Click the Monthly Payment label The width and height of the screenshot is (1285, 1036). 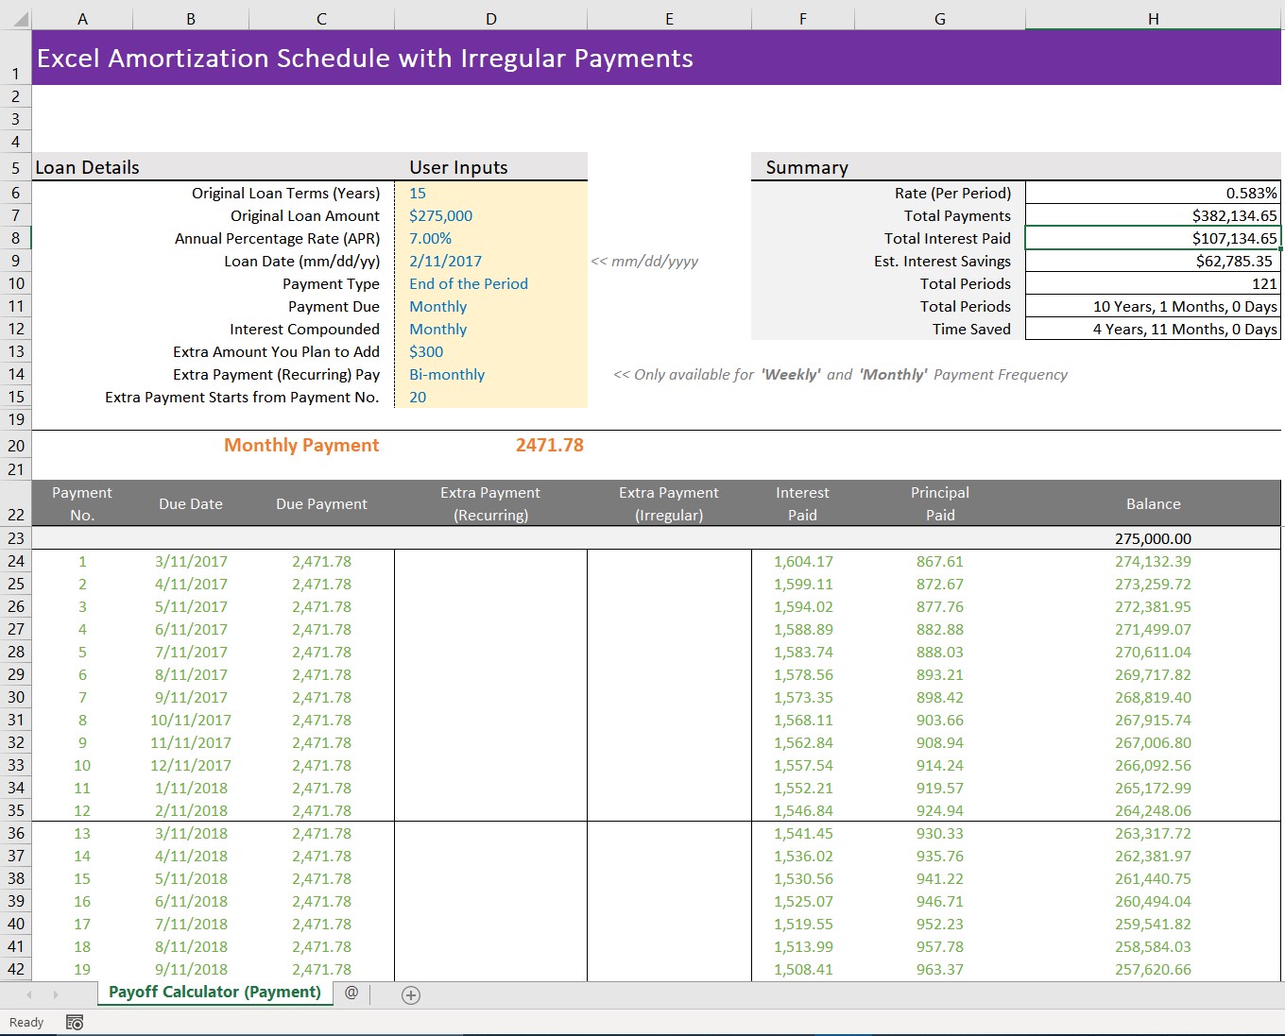pos(301,445)
